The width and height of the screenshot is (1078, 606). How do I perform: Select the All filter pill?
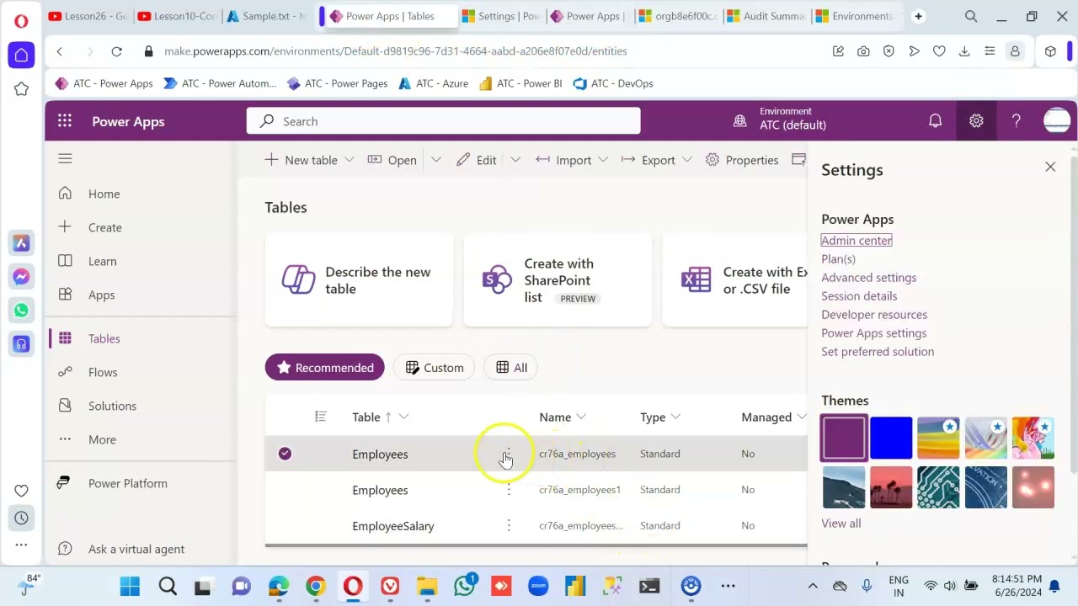coord(511,367)
